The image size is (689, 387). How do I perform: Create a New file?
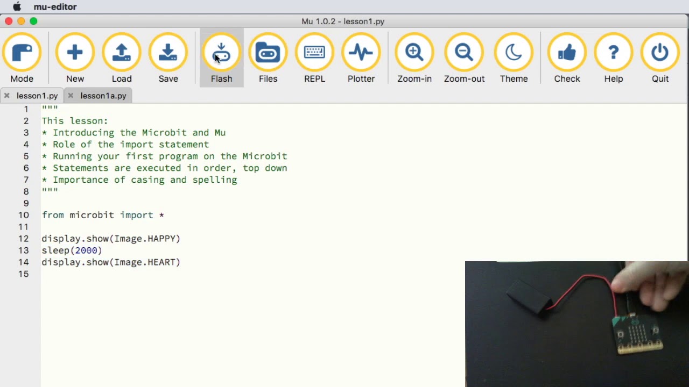75,58
